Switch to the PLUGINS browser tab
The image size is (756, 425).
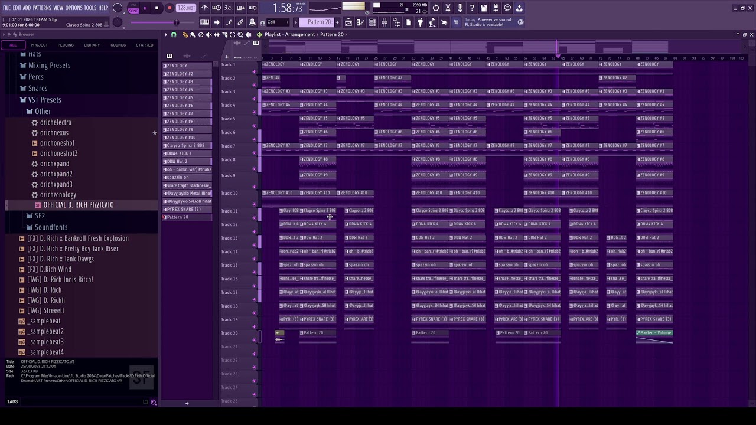point(66,45)
